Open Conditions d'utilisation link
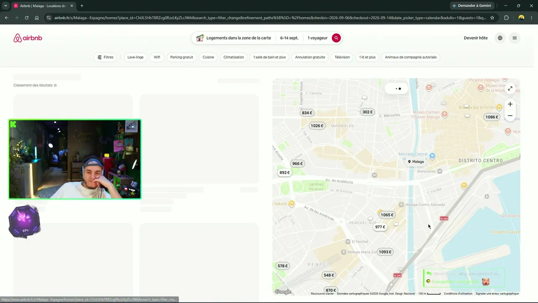This screenshot has height=303, width=538. coord(458,294)
